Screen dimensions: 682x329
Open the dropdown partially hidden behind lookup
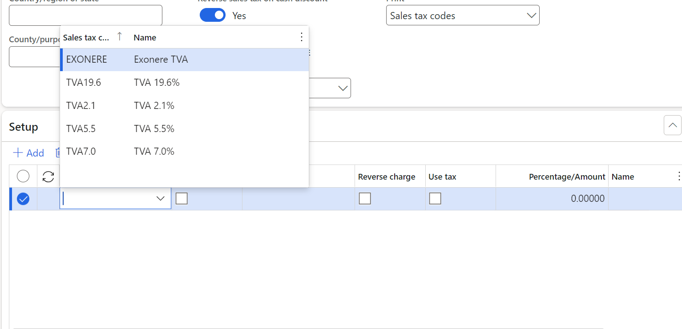(343, 88)
